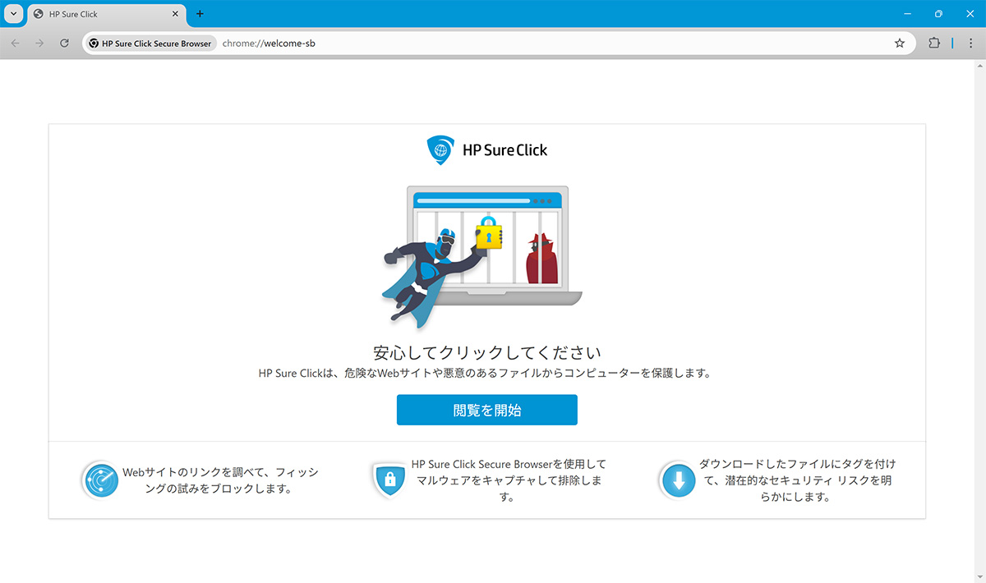Viewport: 986px width, 583px height.
Task: Bookmark this page with star icon
Action: point(899,44)
